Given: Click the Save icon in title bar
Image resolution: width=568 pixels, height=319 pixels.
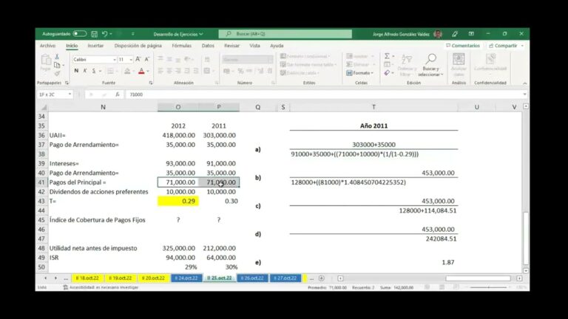Looking at the screenshot, I should (94, 34).
